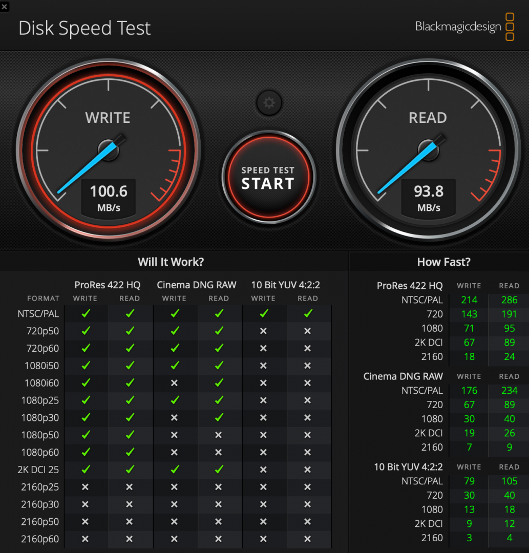Click the READ speed gauge value 93.8
Viewport: 529px width, 553px height.
coord(429,192)
